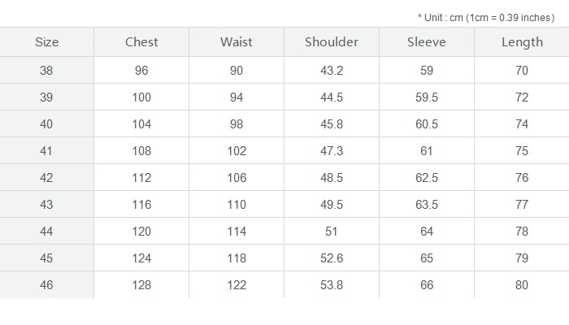Select the Length column header

(522, 42)
